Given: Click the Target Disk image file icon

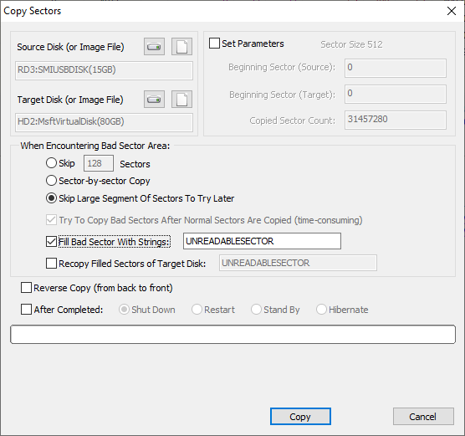Looking at the screenshot, I should [181, 99].
